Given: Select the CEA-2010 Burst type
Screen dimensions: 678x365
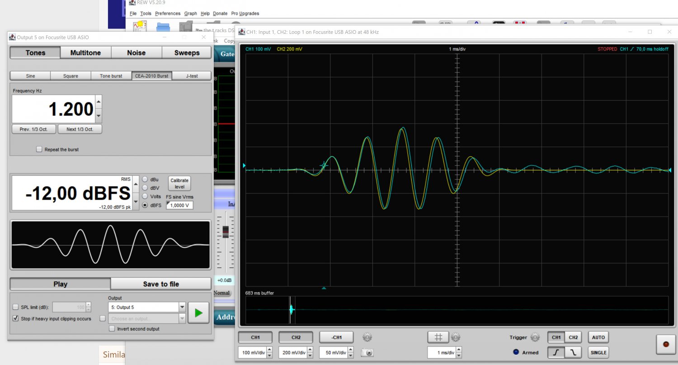Looking at the screenshot, I should (x=152, y=76).
